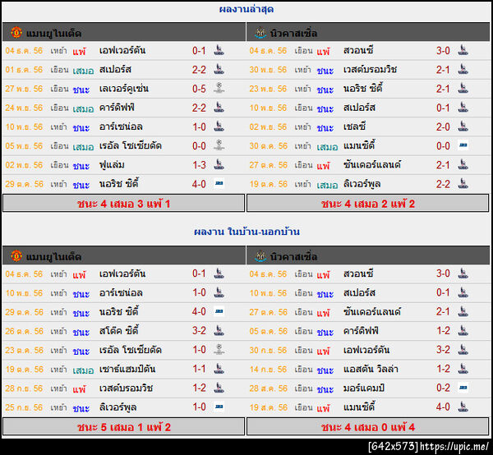Click the date '23 พ.ย. 56'
Viewport: 493px width, 455px height.
[x=268, y=89]
